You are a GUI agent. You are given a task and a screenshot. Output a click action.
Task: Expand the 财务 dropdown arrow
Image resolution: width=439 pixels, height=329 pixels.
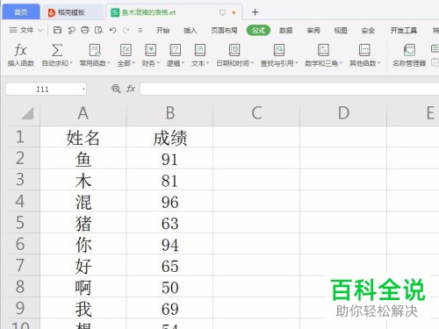click(158, 63)
